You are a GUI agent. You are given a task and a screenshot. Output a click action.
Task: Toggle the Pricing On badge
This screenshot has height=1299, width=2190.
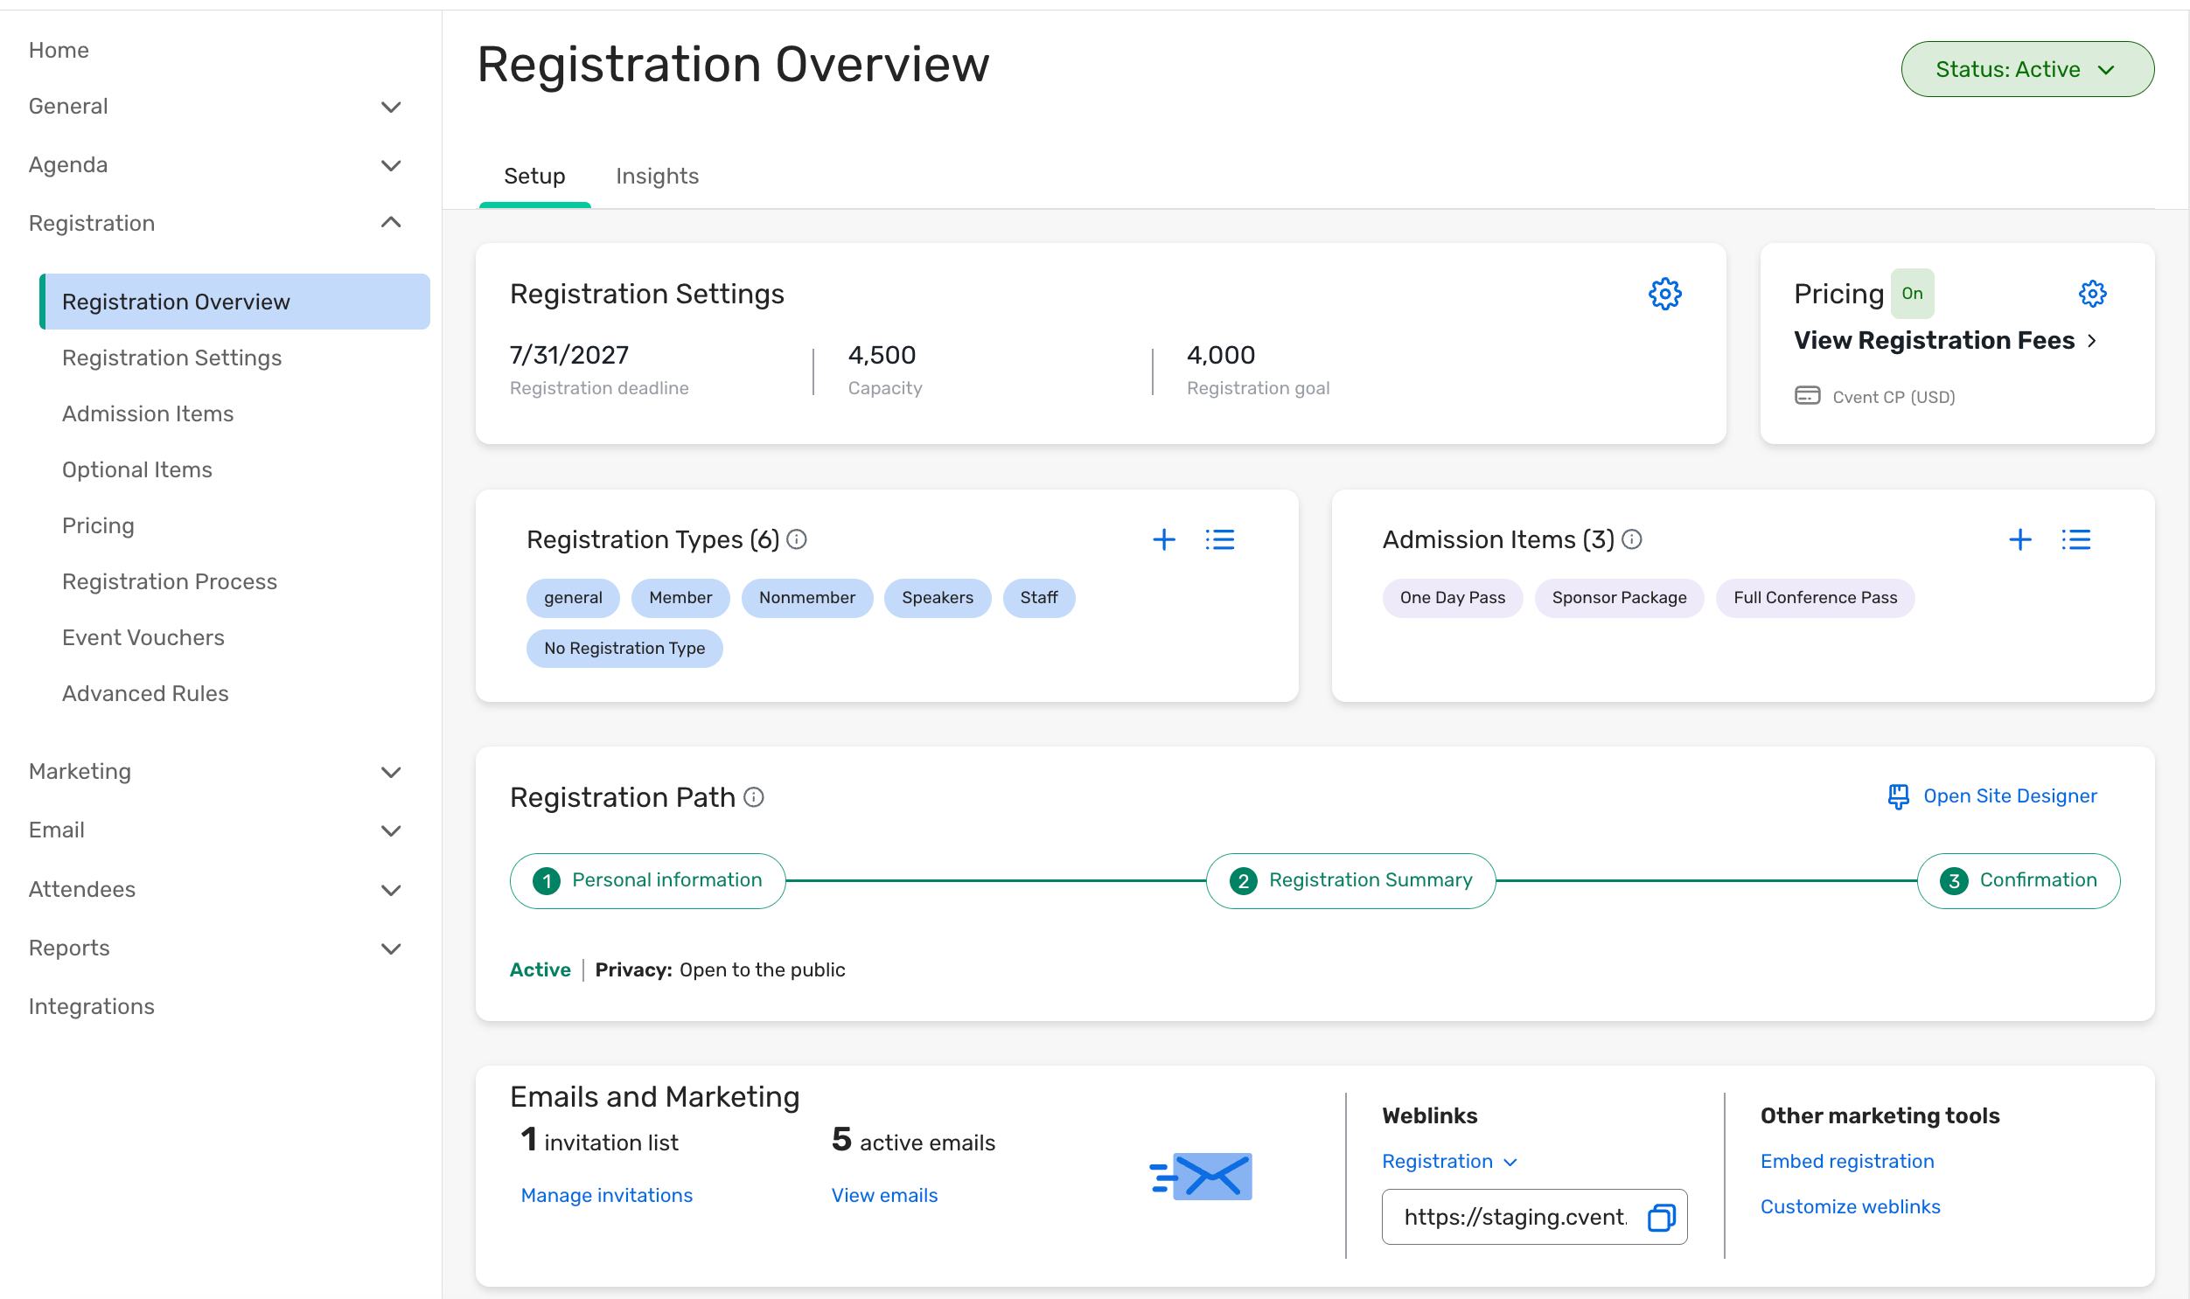pyautogui.click(x=1912, y=294)
